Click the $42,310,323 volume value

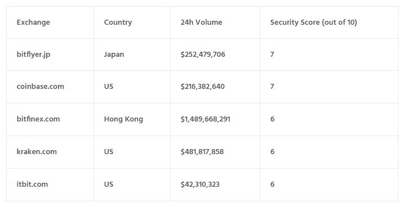coord(200,184)
